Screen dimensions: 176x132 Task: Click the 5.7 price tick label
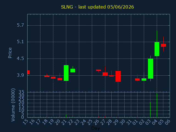[x=20, y=25]
